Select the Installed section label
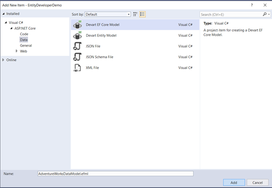Screen dimensions: 272x188 point(13,14)
